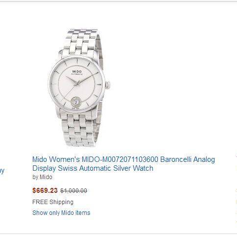Open the Mido Women's Baroncelli watch title link
Image resolution: width=237 pixels, height=235 pixels.
123,164
